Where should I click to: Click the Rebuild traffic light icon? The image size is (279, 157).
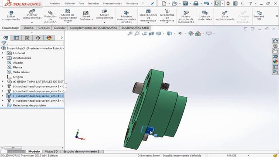(228, 3)
